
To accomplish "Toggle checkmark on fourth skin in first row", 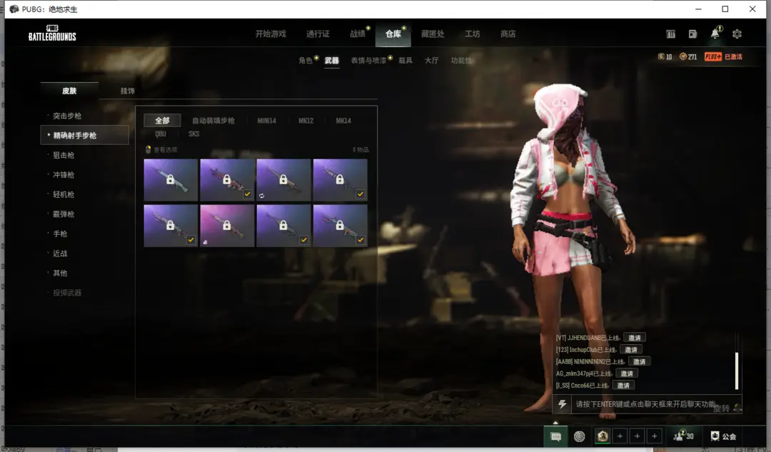I will 361,194.
